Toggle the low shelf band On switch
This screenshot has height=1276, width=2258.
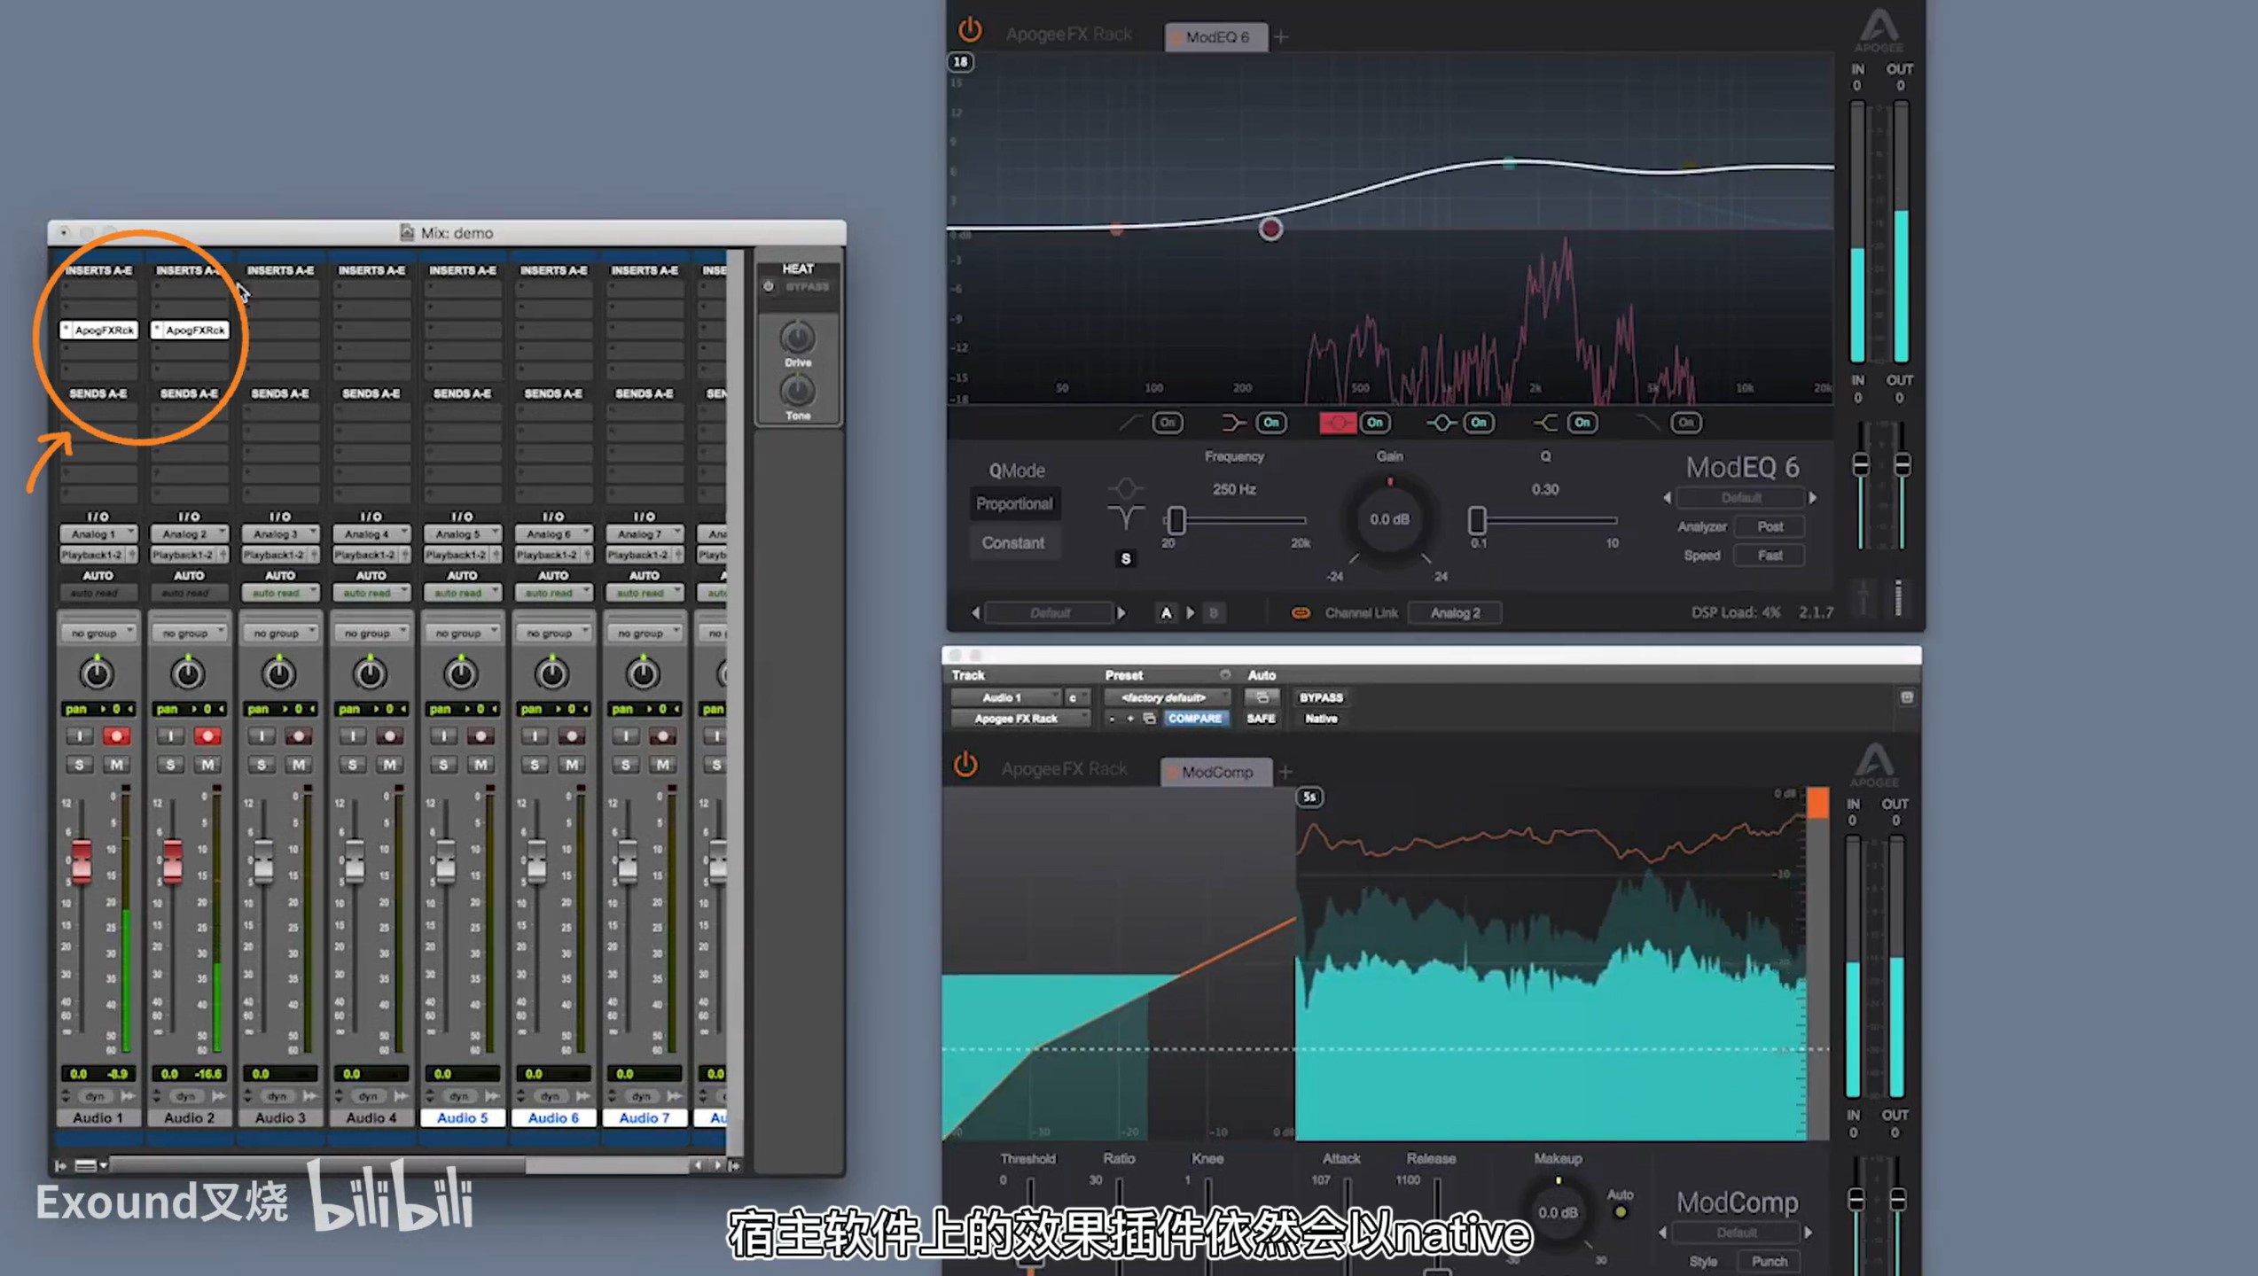click(1271, 423)
